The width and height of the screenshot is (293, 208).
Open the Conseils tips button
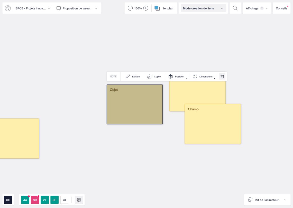click(281, 8)
